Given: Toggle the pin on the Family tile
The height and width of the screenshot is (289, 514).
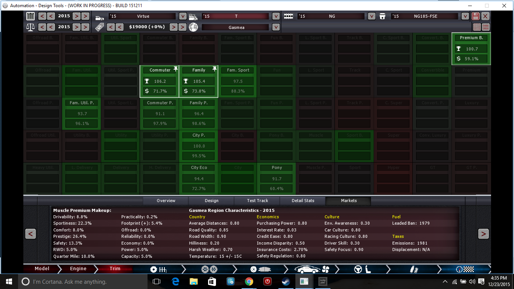Looking at the screenshot, I should pyautogui.click(x=214, y=69).
